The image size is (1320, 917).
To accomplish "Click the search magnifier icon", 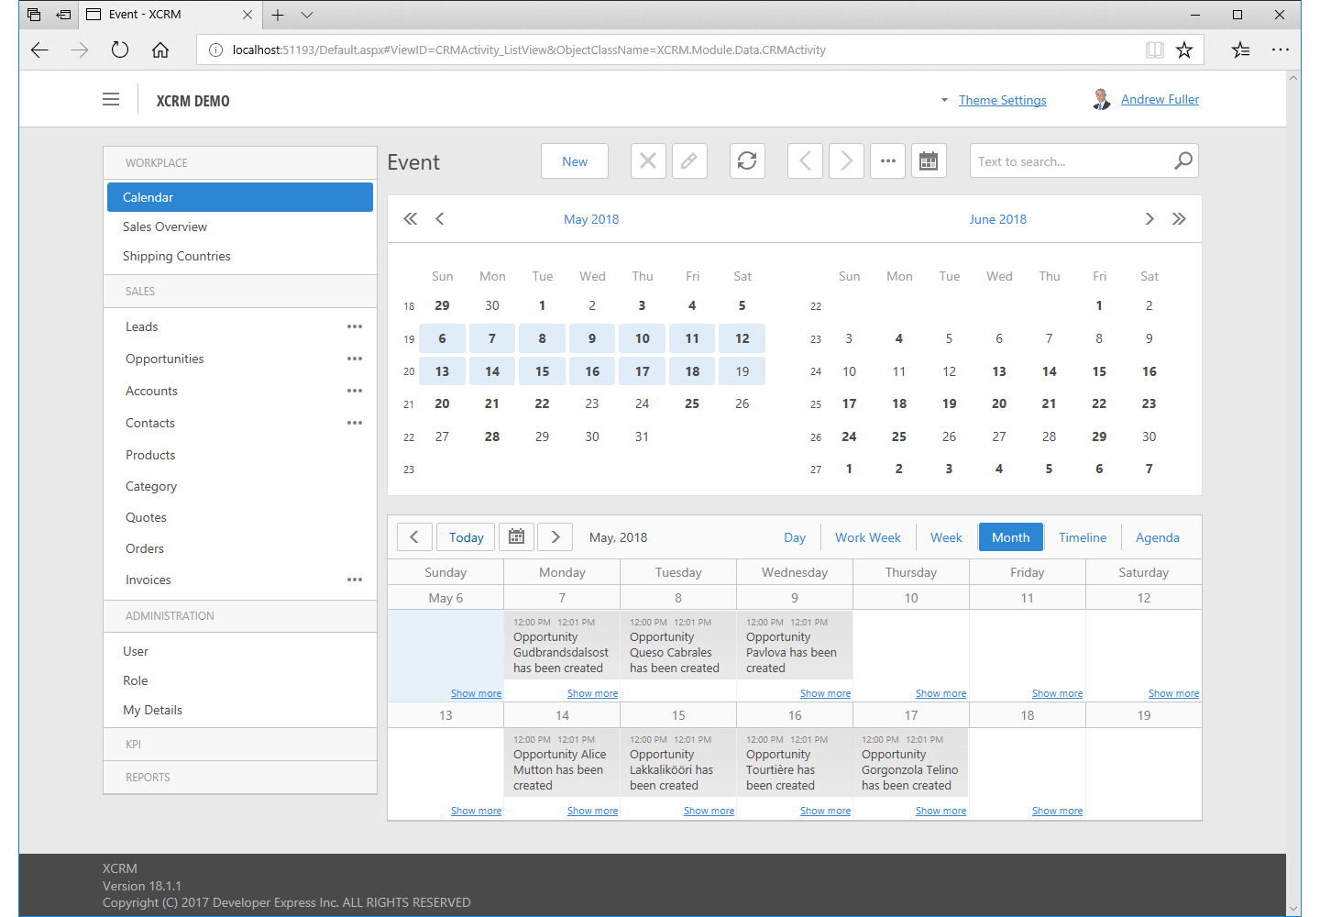I will [x=1183, y=161].
